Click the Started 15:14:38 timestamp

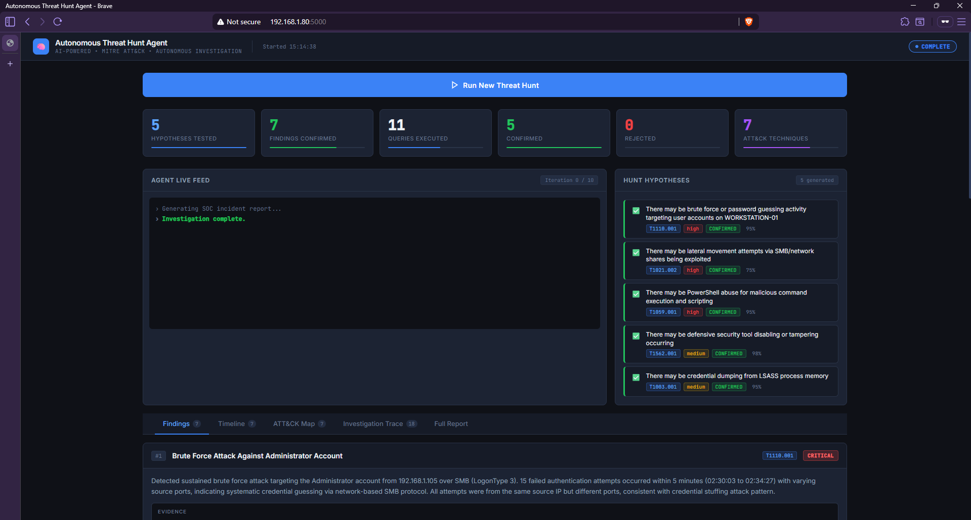[x=289, y=46]
